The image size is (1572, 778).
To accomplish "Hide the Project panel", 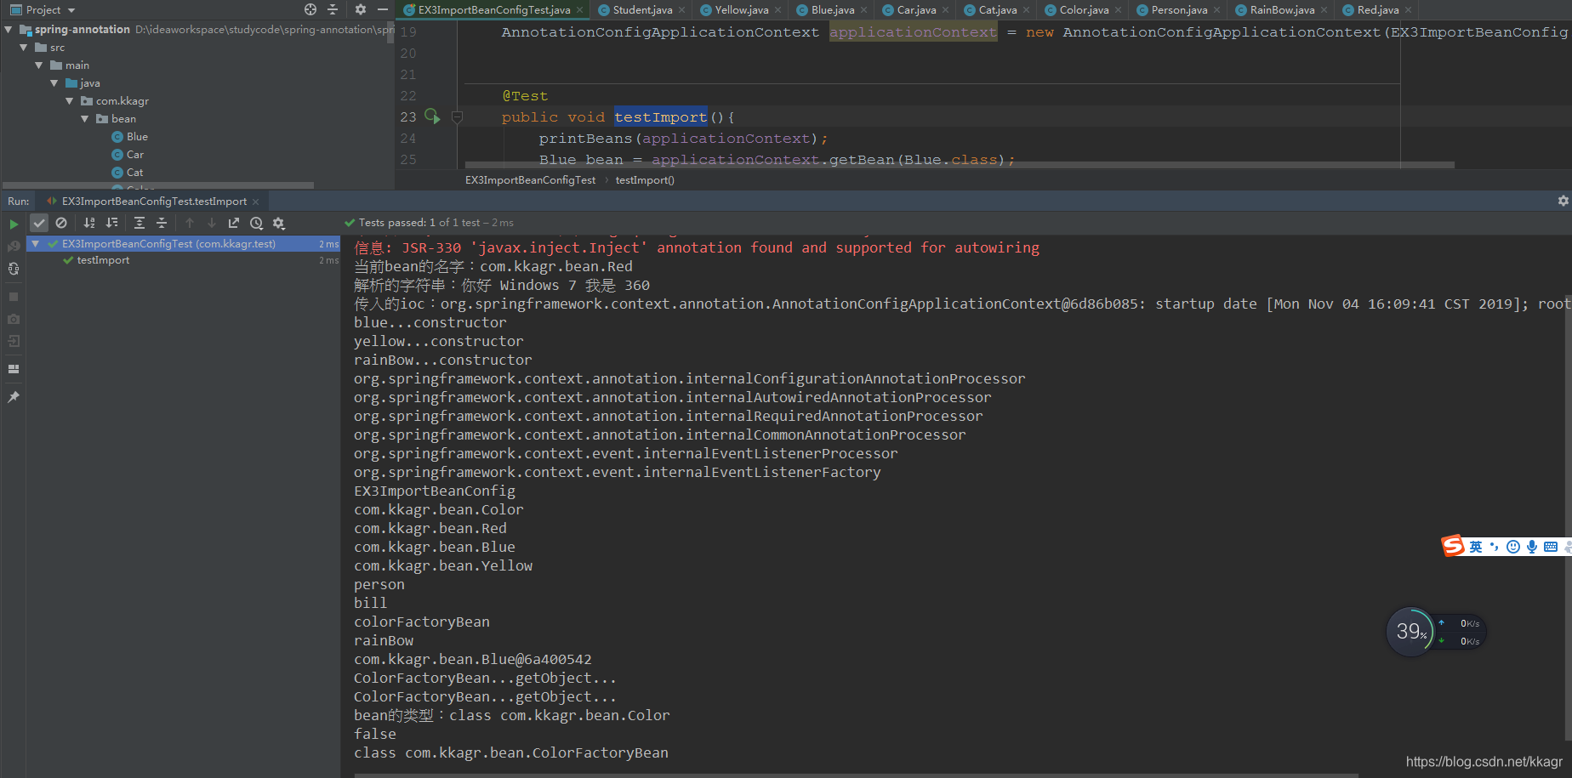I will (x=383, y=9).
